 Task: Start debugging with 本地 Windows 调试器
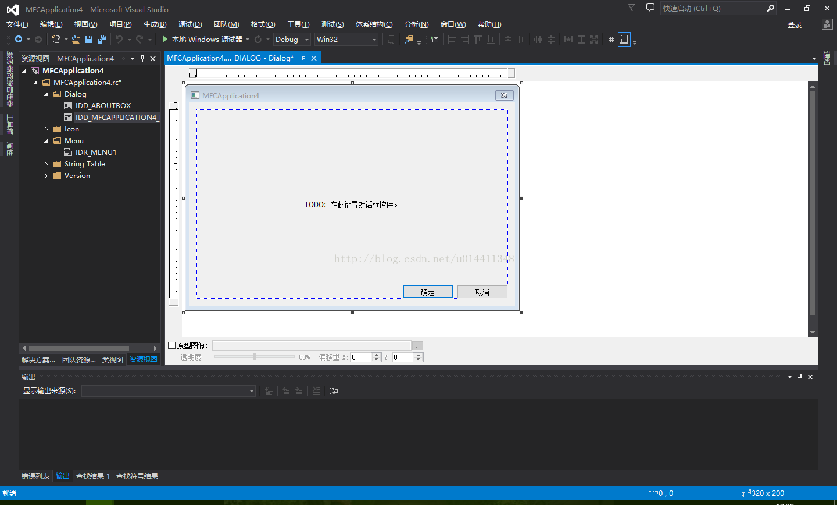tap(202, 39)
